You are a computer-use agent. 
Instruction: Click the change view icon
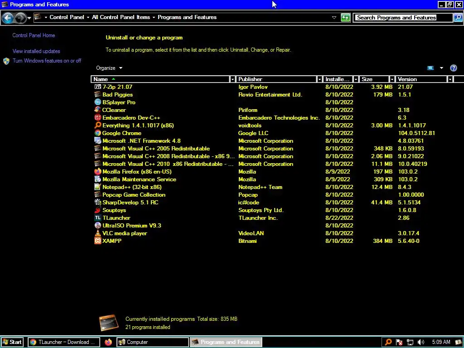[430, 68]
